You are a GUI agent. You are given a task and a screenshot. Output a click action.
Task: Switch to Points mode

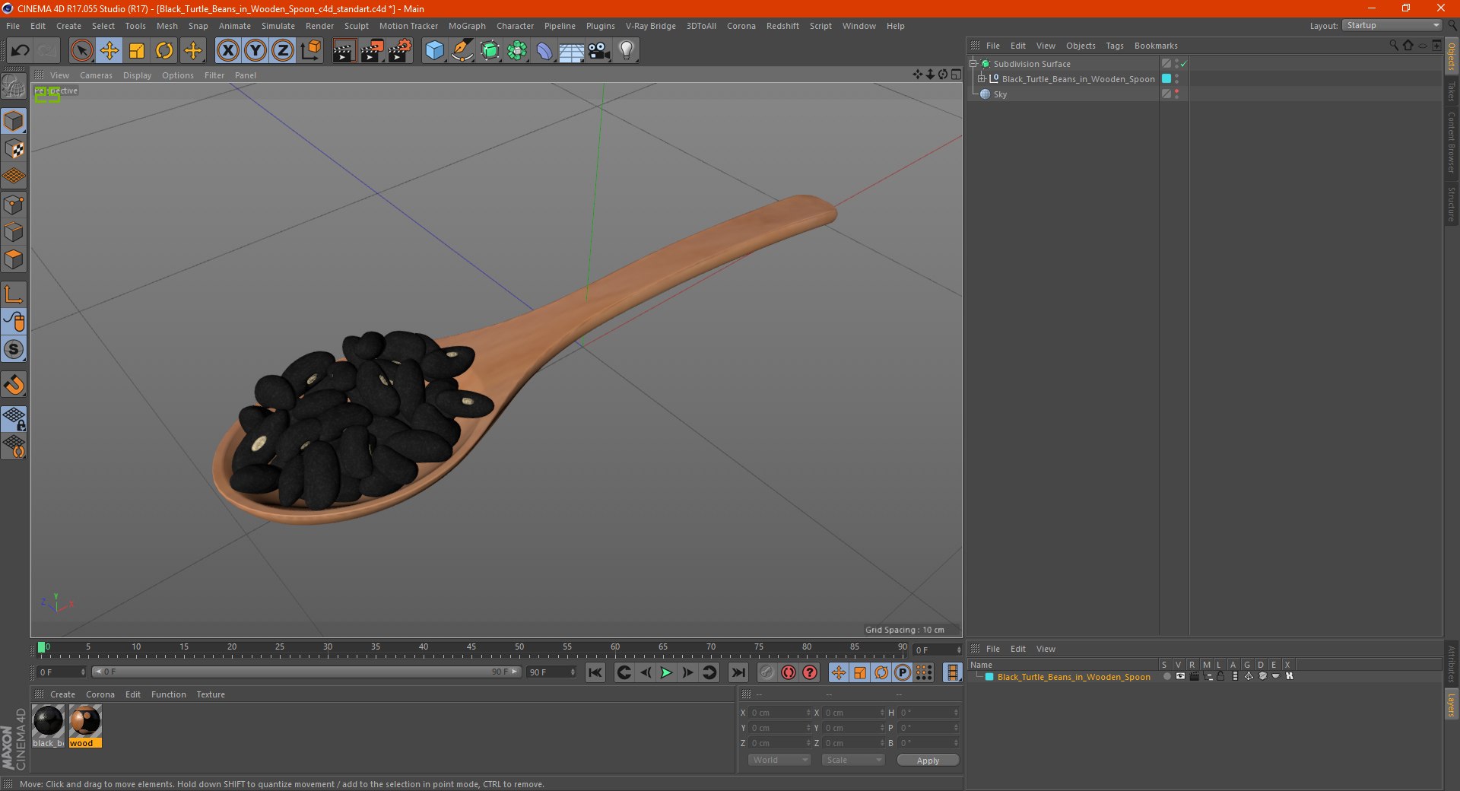14,205
